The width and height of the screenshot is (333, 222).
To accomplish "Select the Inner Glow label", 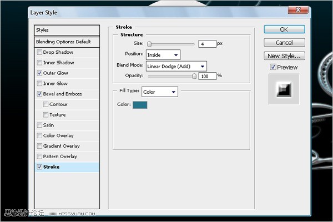I will [56, 83].
